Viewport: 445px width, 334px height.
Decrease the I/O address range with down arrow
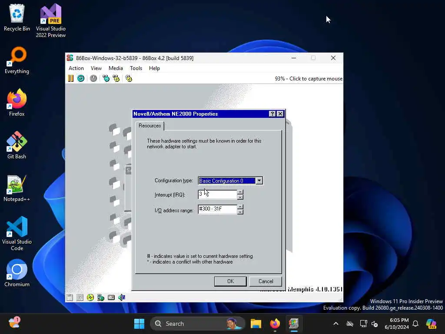[x=240, y=212]
